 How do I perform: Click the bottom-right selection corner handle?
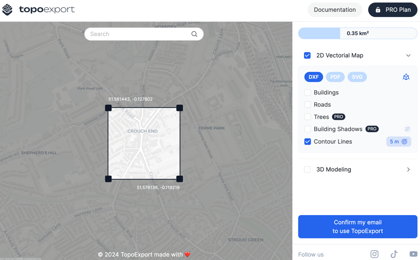pos(179,179)
